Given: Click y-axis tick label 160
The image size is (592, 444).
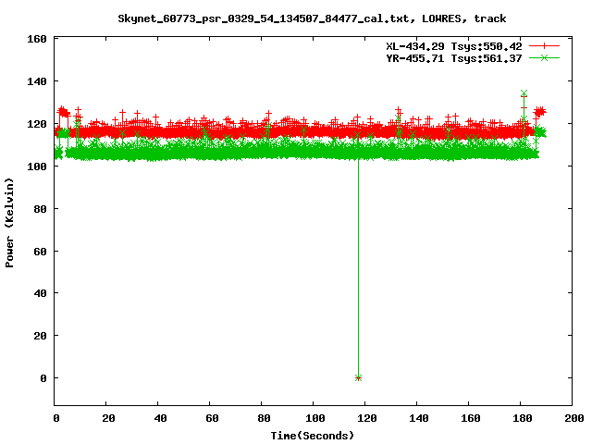Looking at the screenshot, I should pyautogui.click(x=37, y=39).
